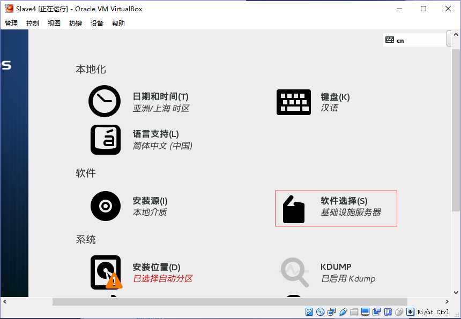The image size is (461, 319).
Task: Click the USB devices status icon
Action: point(343,312)
